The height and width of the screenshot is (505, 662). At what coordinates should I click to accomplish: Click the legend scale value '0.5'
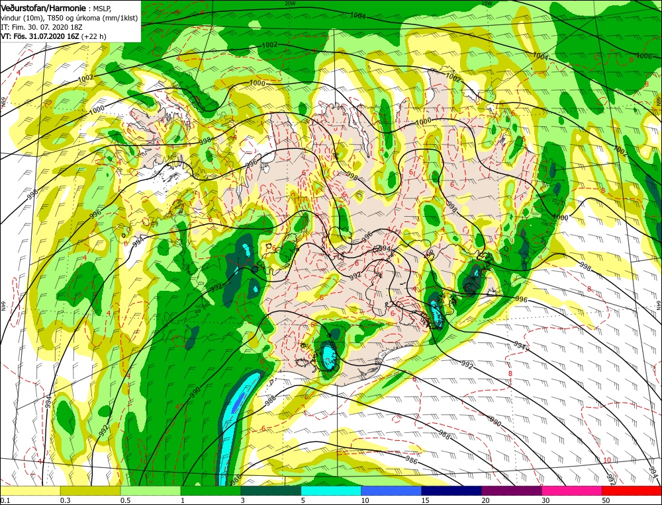(125, 500)
